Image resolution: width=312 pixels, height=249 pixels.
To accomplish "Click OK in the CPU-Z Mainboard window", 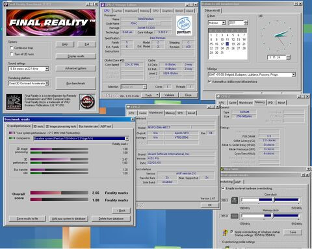I will click(x=210, y=205).
